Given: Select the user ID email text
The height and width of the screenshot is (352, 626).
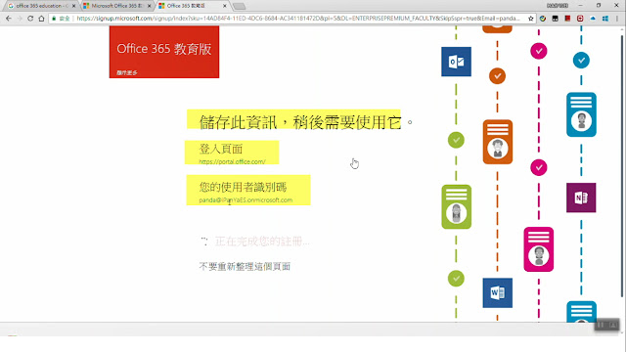Looking at the screenshot, I should [x=246, y=199].
